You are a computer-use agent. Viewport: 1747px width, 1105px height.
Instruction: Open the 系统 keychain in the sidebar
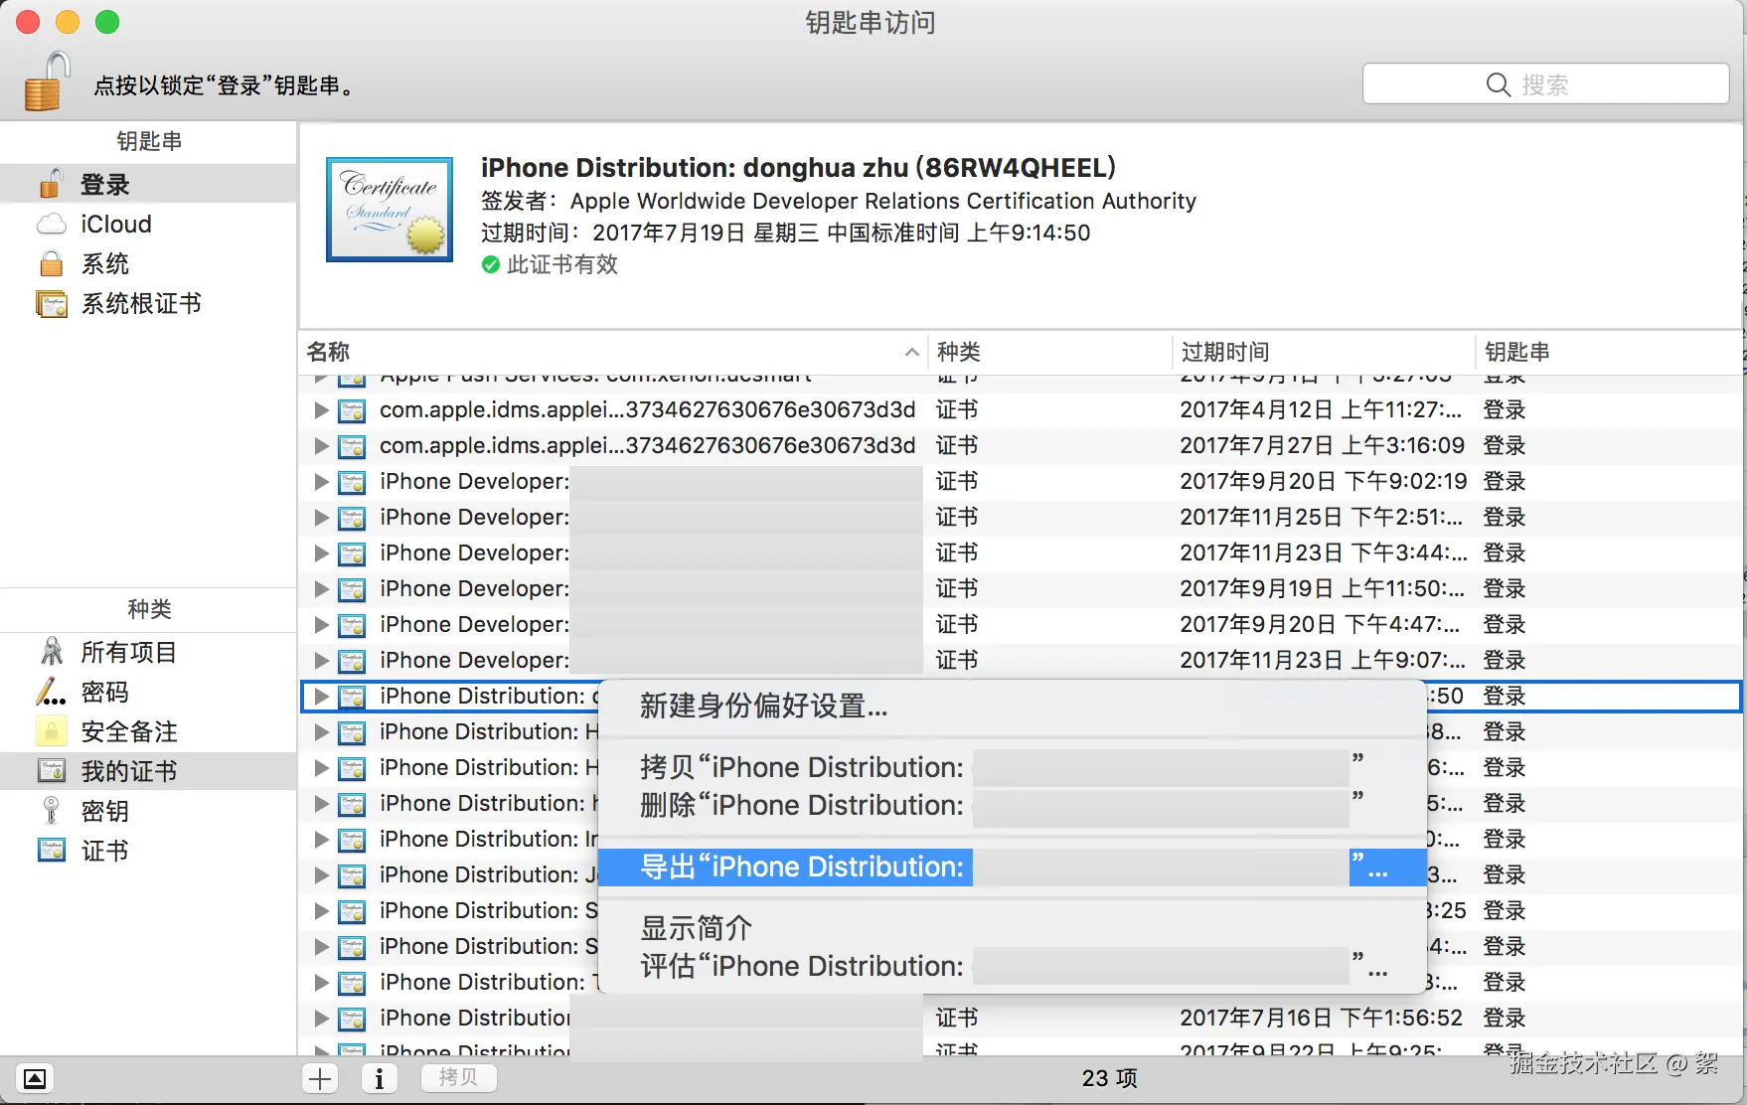click(x=148, y=264)
